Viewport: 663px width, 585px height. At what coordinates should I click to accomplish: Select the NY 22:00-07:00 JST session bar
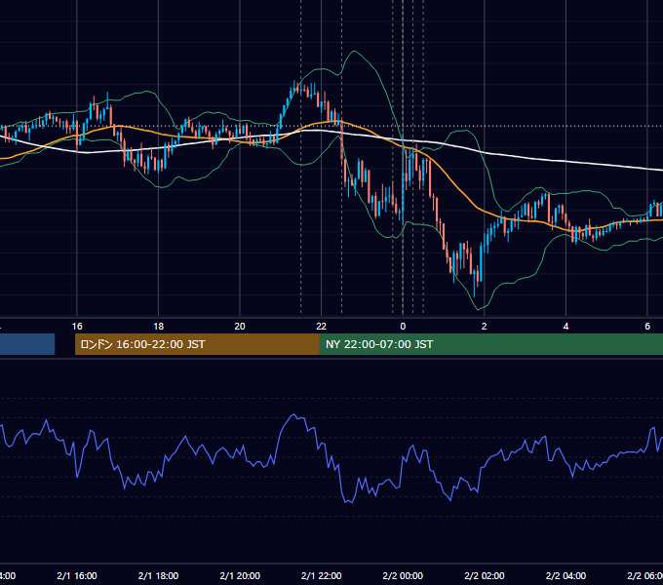pos(490,344)
